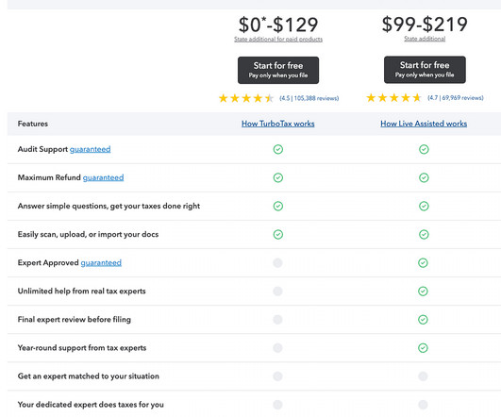Click expert matched gray dot in Live Assisted column
Screen dimensions: 501x417
[423, 376]
